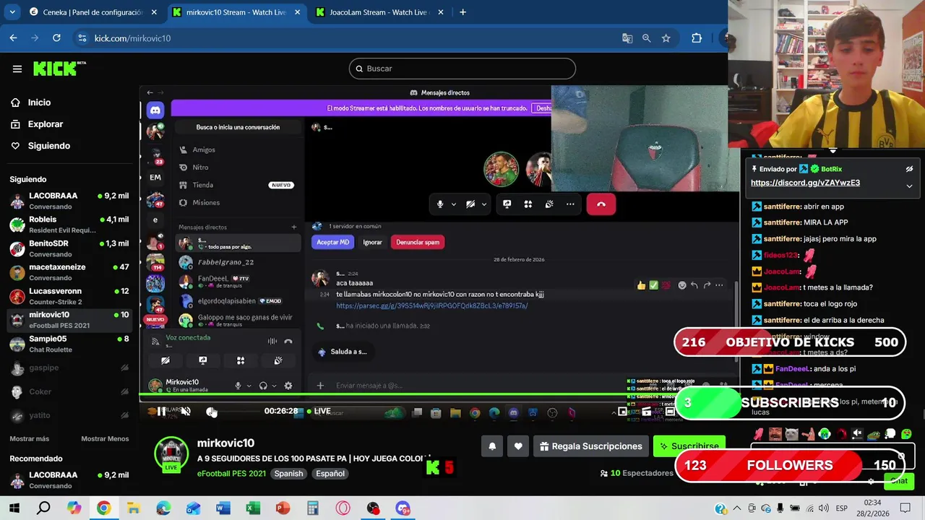Translate this page icon in address bar
The width and height of the screenshot is (925, 520).
pos(627,38)
